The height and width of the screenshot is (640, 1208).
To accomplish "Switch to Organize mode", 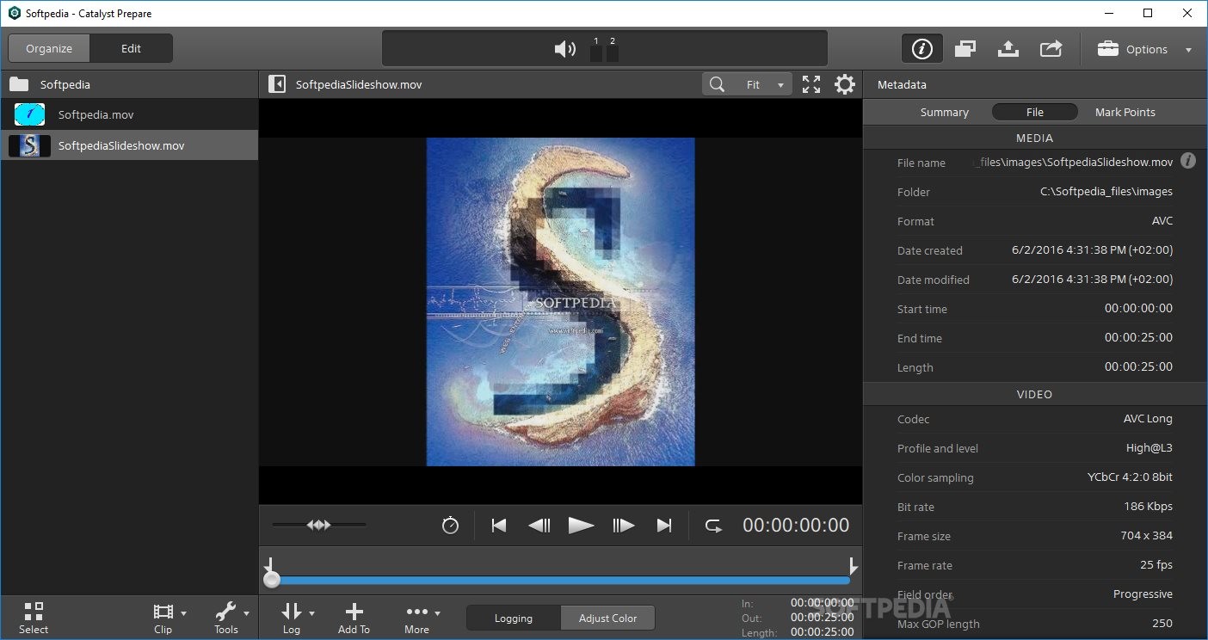I will pyautogui.click(x=49, y=48).
